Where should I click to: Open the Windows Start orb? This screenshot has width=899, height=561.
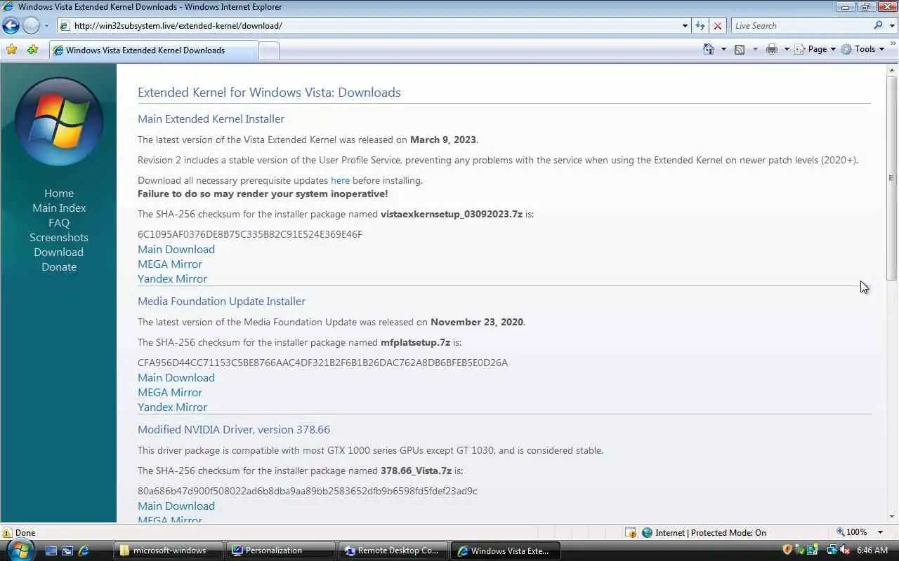click(x=20, y=549)
